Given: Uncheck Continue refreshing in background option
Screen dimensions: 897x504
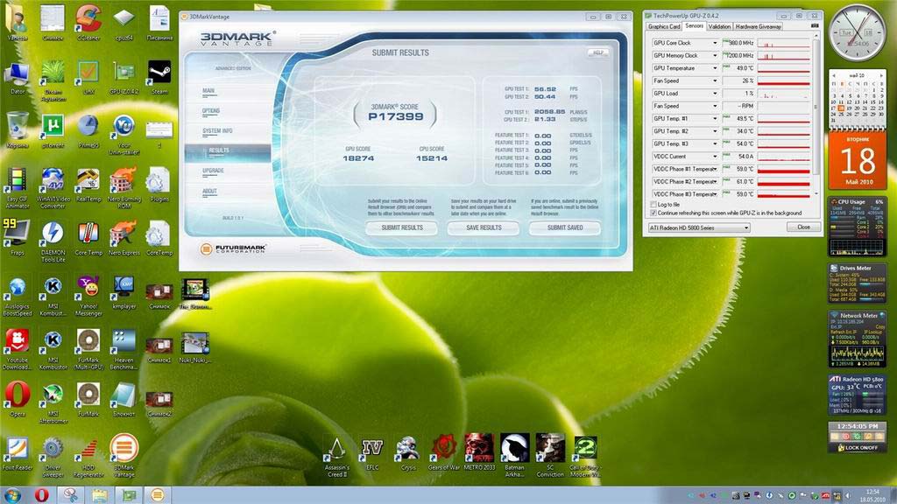Looking at the screenshot, I should point(654,213).
